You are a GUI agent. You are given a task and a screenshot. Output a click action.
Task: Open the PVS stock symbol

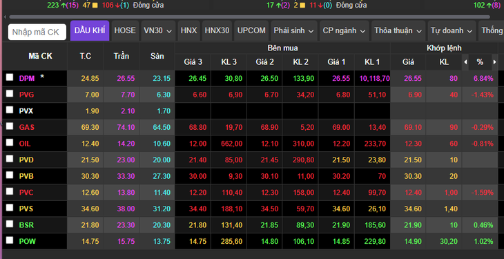click(26, 209)
